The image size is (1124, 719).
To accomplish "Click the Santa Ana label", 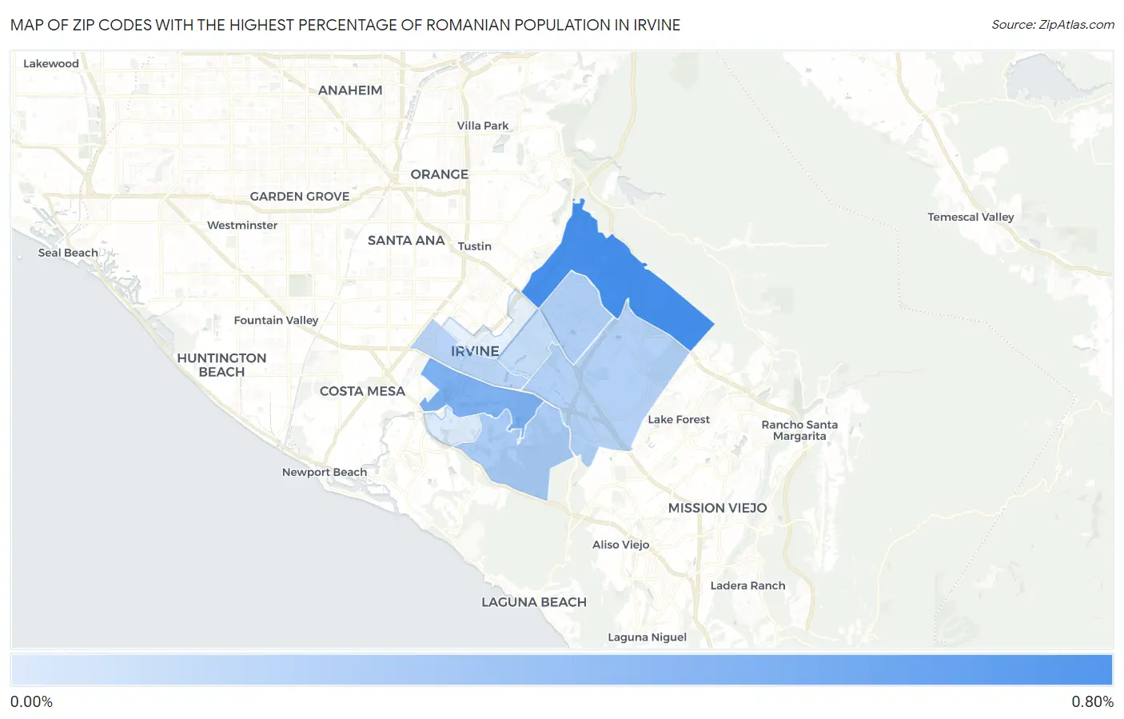I will coord(406,241).
